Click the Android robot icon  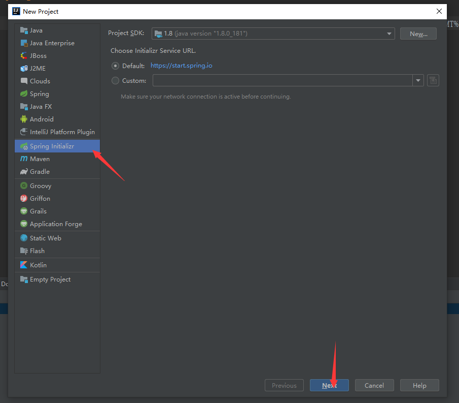(x=24, y=119)
